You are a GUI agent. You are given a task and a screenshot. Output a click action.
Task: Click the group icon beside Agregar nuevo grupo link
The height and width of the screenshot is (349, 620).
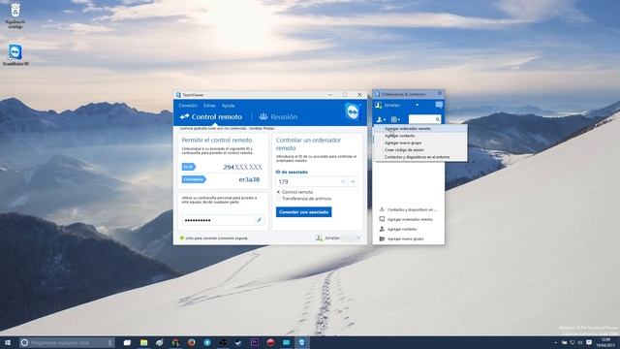coord(382,238)
